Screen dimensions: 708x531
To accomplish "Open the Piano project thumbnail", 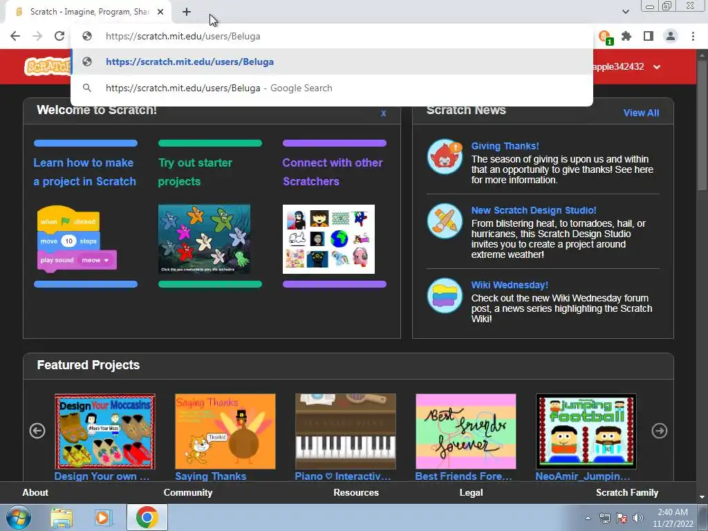I will coord(346,431).
